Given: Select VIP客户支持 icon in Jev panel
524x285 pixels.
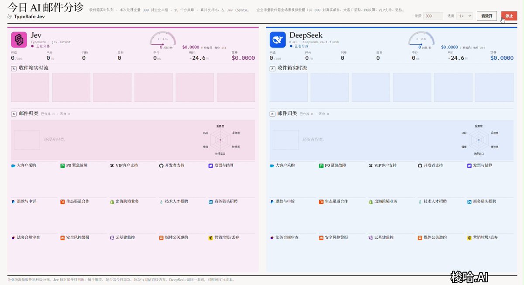Looking at the screenshot, I should (112, 165).
